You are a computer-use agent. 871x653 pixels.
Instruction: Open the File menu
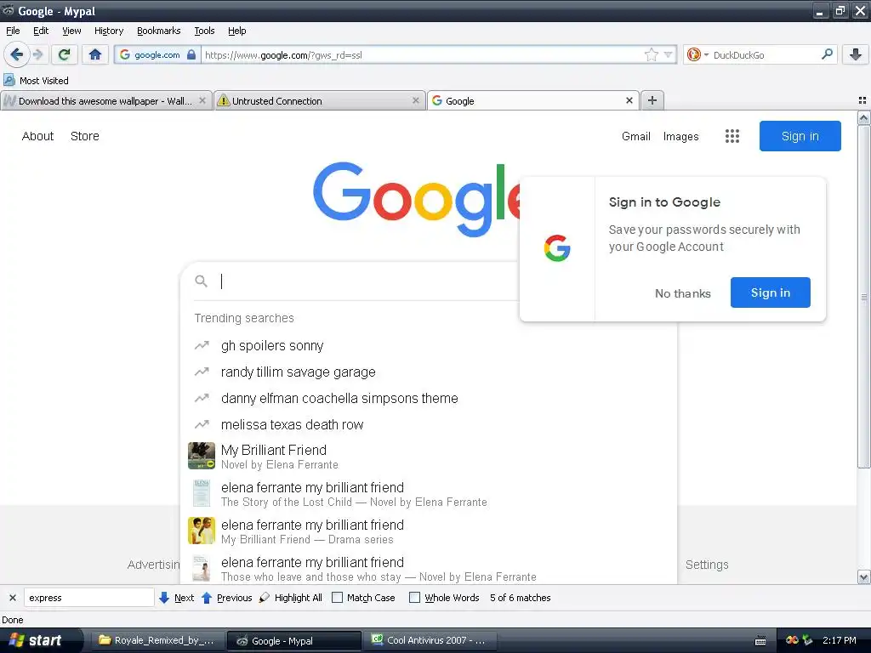click(x=13, y=31)
